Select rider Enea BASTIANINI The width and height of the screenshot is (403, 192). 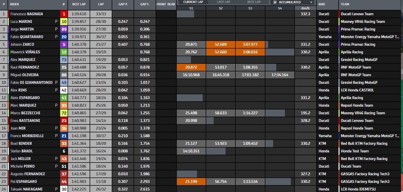(x=25, y=121)
